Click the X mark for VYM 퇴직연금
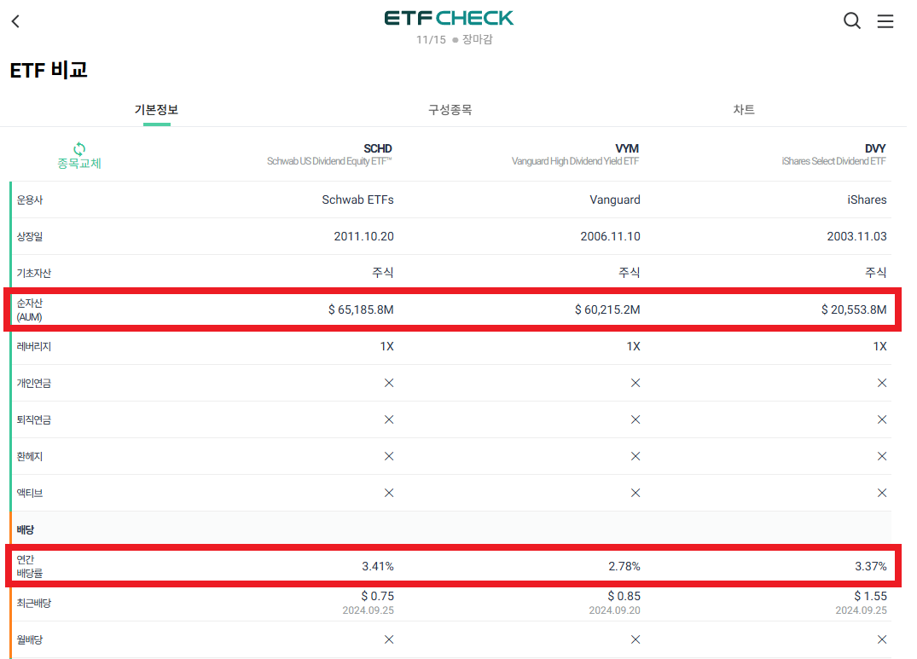Viewport: 917px width, 659px height. [635, 419]
